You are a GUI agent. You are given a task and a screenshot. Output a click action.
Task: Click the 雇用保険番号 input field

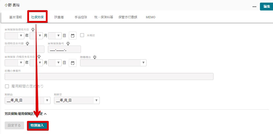tap(64, 49)
